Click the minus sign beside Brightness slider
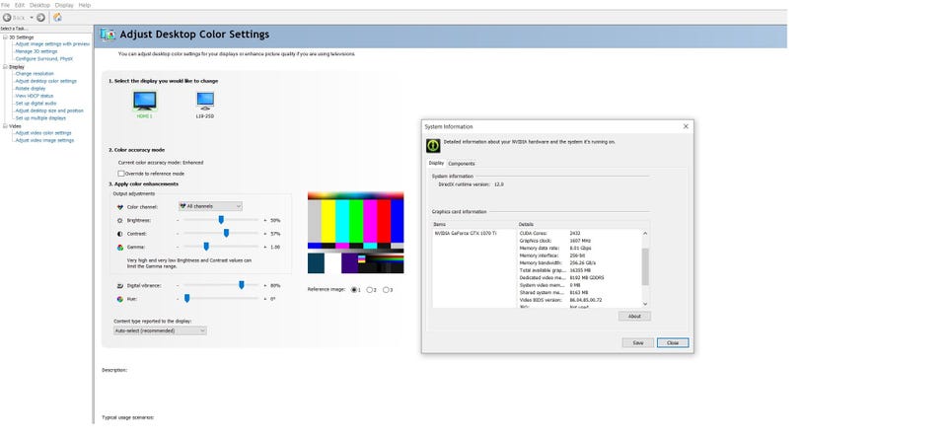Image resolution: width=947 pixels, height=438 pixels. 178,221
